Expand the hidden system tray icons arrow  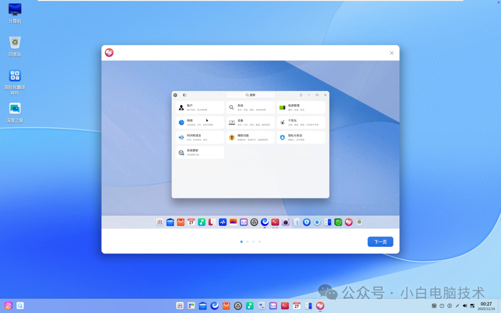(449, 306)
